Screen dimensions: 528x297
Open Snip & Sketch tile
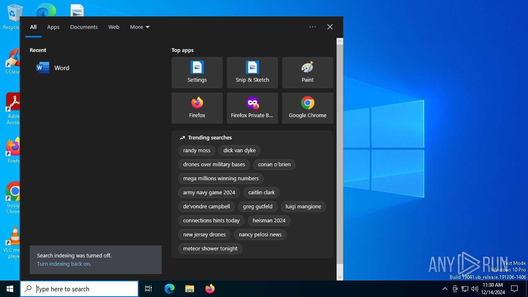(252, 73)
